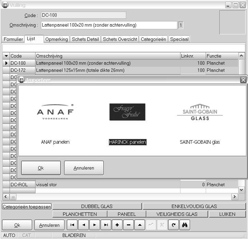Filter by PLANCHETTEN category
This screenshot has width=248, height=239.
coord(80,214)
